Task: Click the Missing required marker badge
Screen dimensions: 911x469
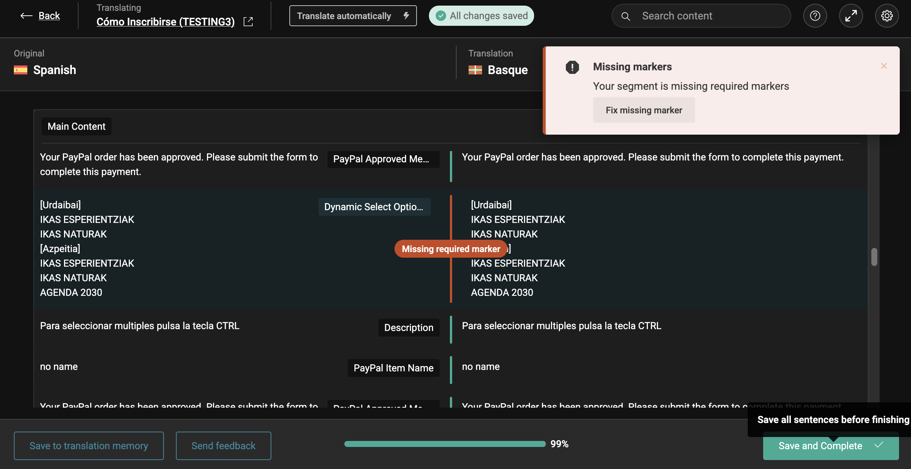Action: 451,249
